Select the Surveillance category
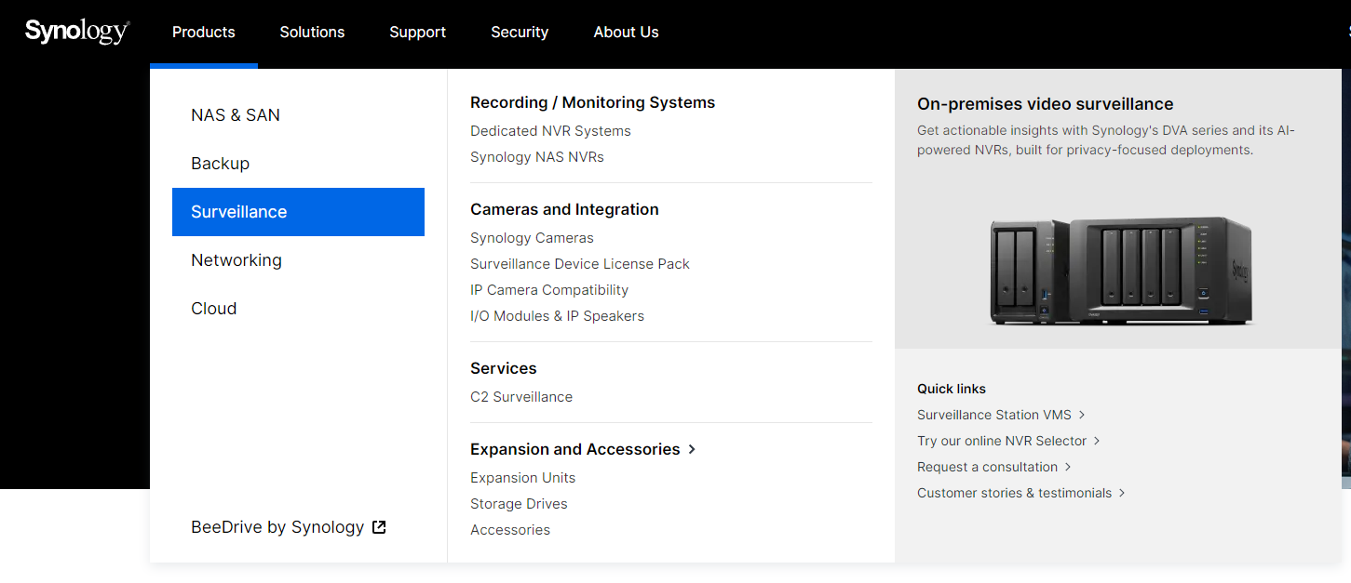The width and height of the screenshot is (1351, 583). [x=298, y=212]
